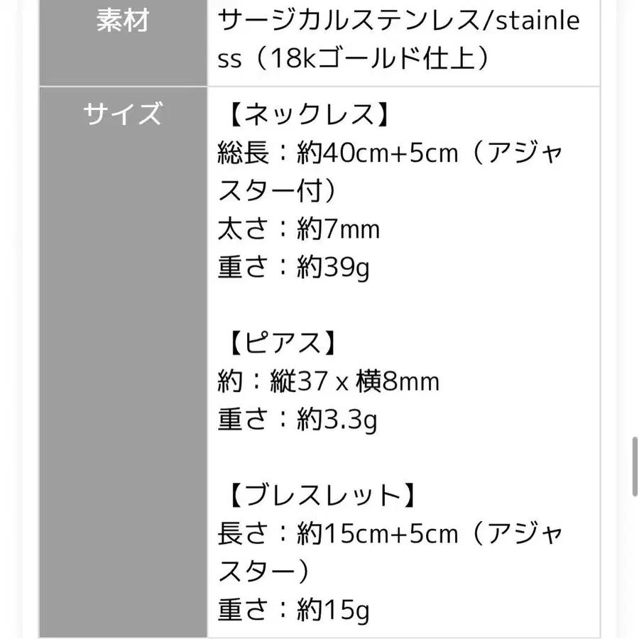This screenshot has width=639, height=639.
Task: Click the 素材 row header cell
Action: [x=123, y=21]
